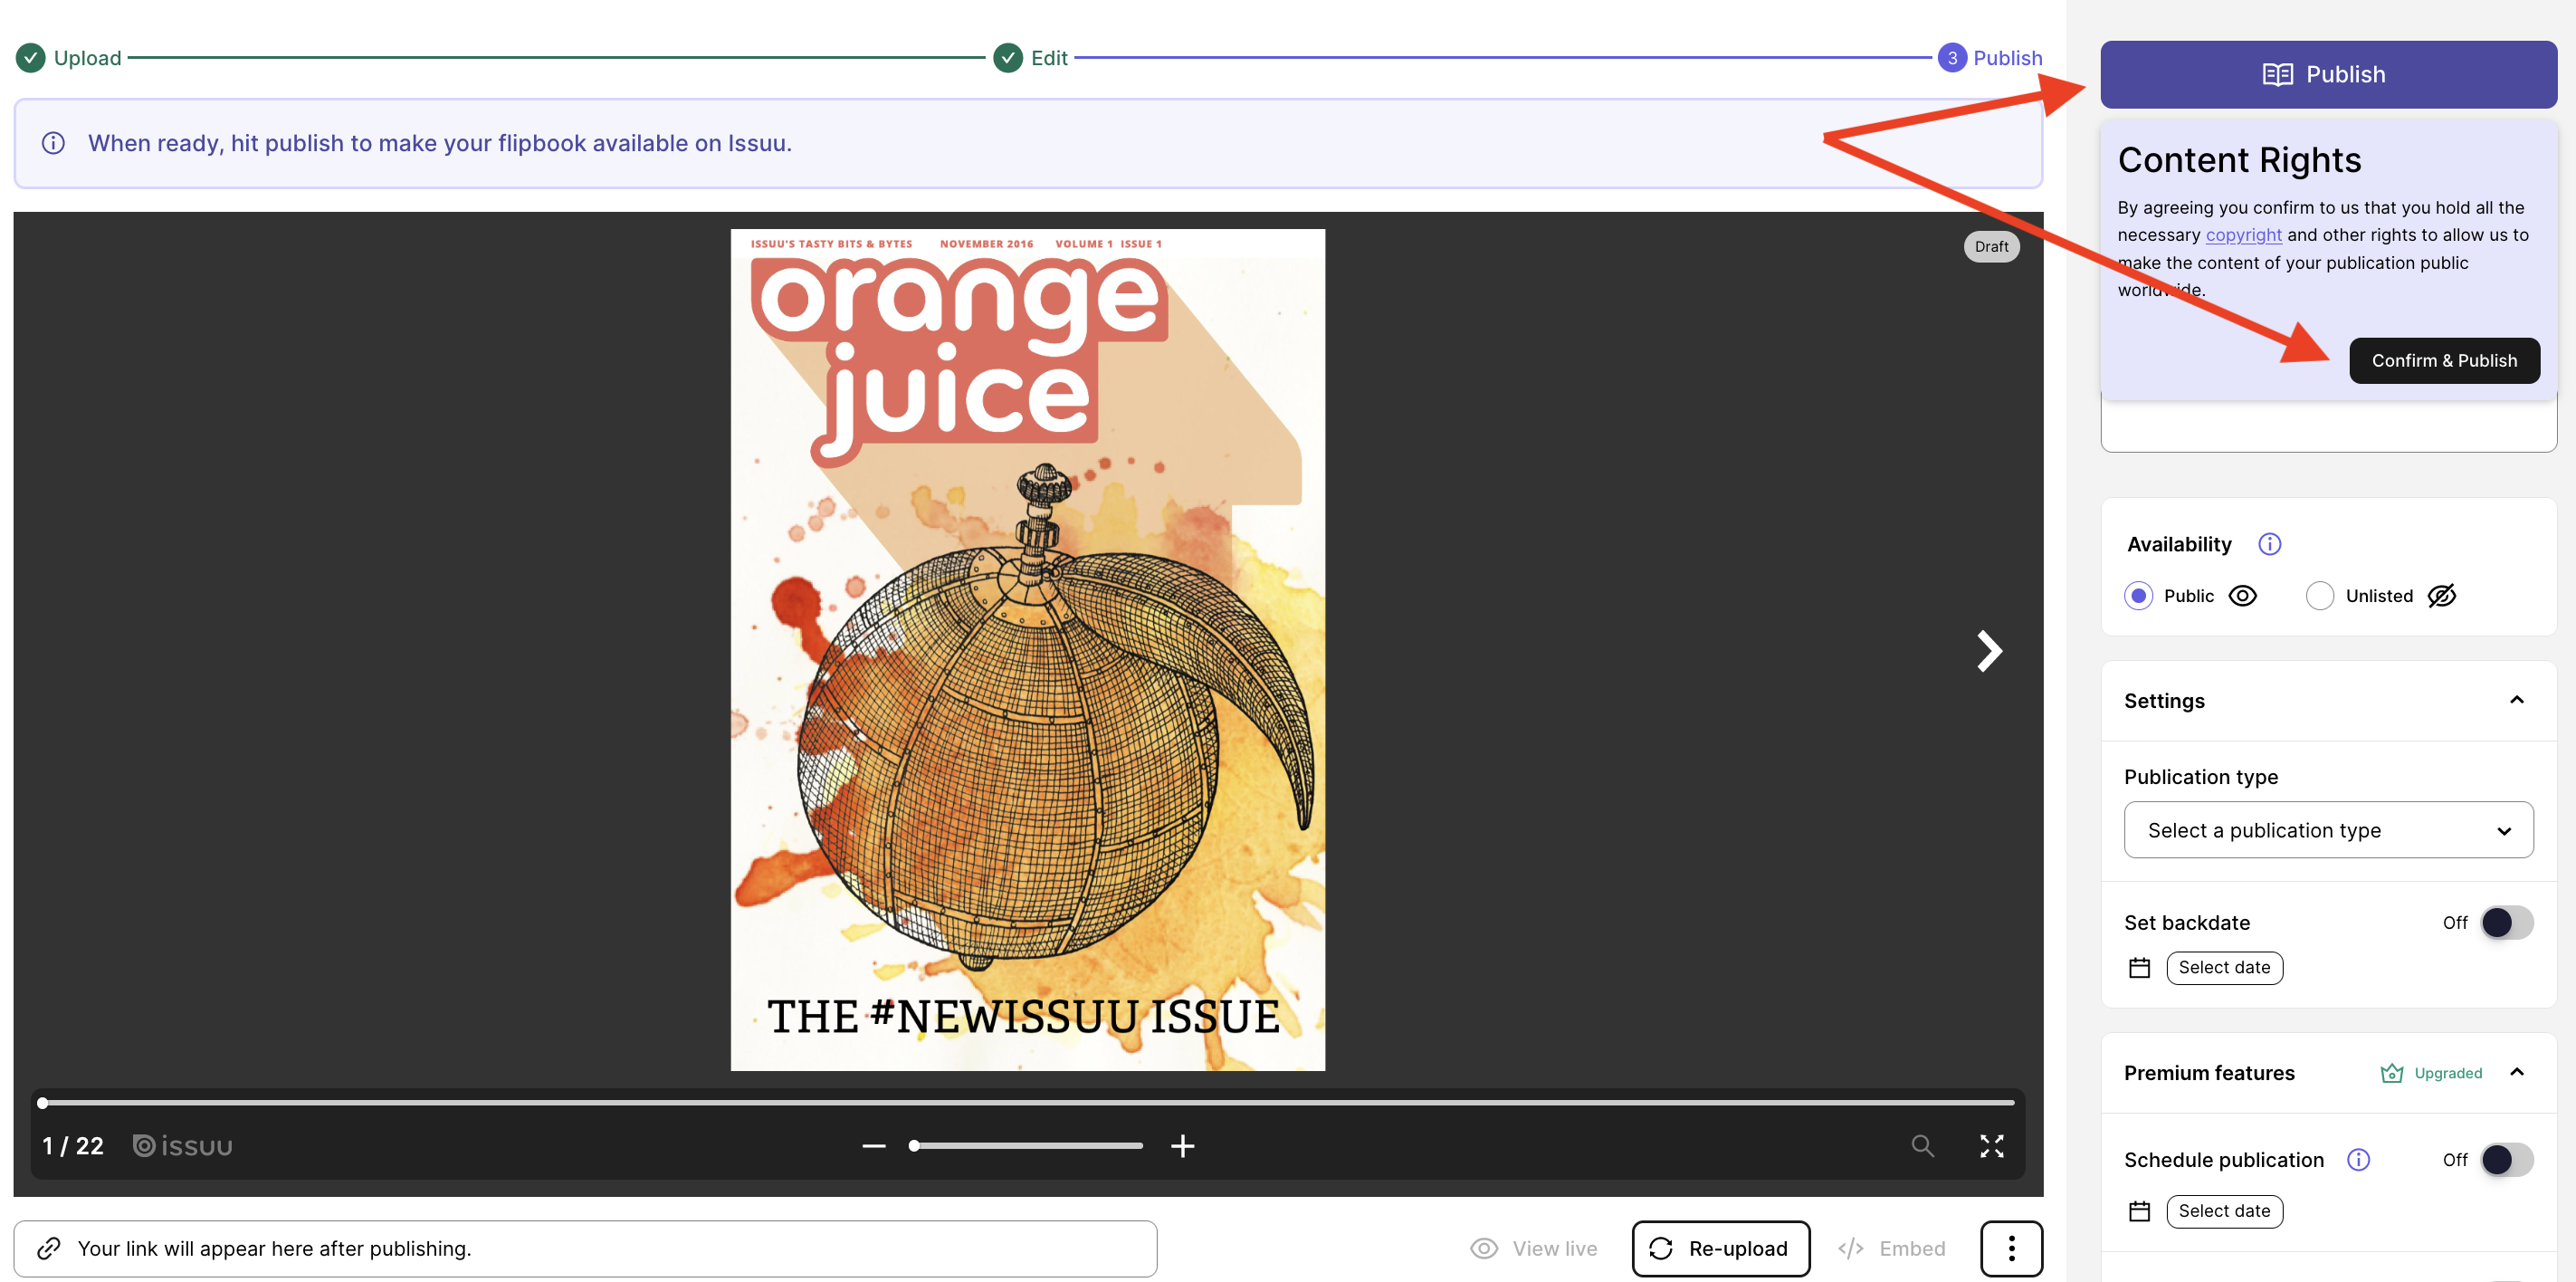The image size is (2576, 1282).
Task: Turn on Schedule publication
Action: [2499, 1159]
